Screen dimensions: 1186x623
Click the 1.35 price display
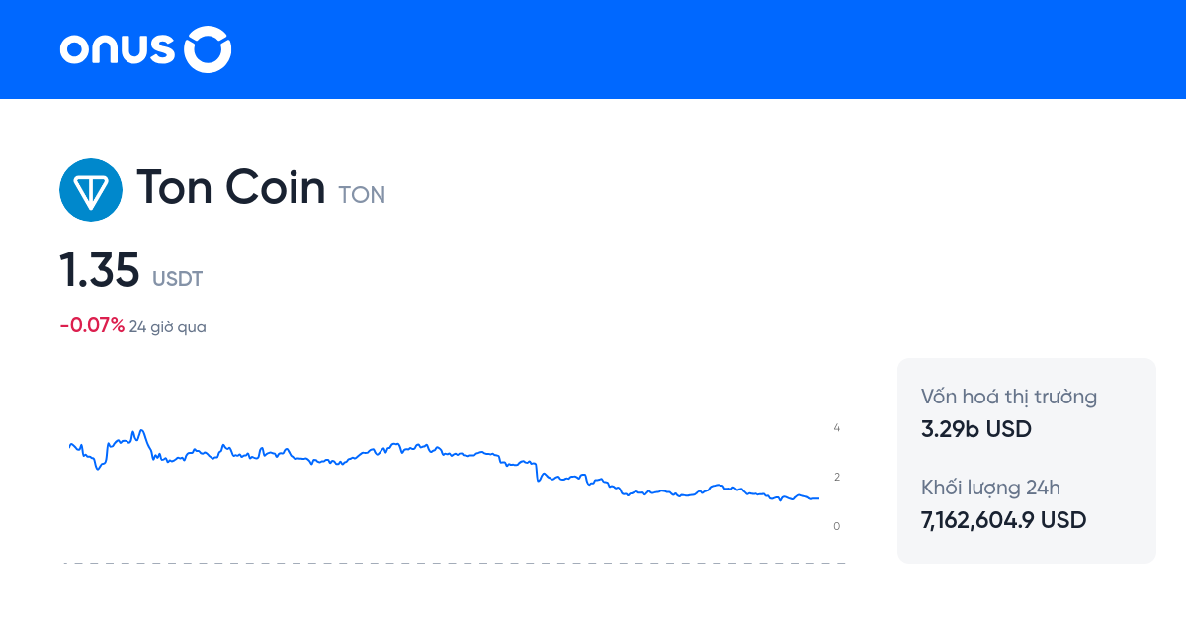click(x=99, y=269)
